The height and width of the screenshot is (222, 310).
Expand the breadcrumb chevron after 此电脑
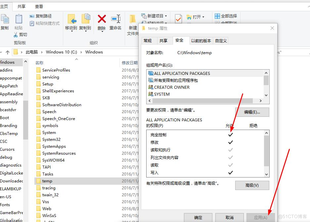[x=42, y=52]
